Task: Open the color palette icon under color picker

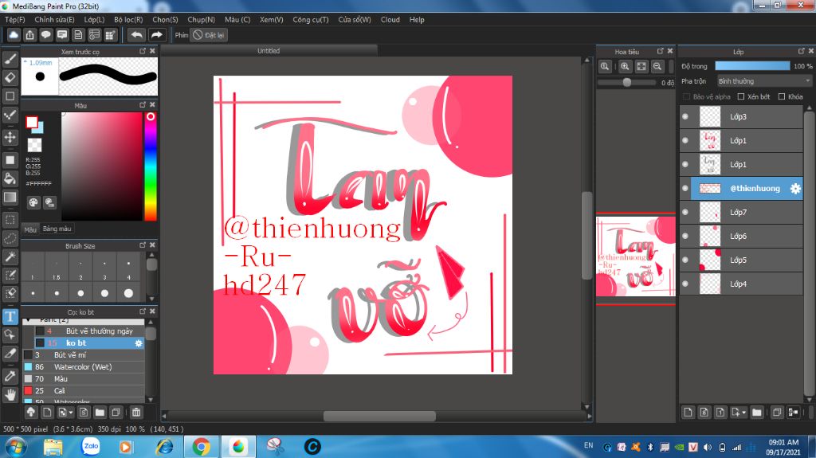Action: [33, 202]
